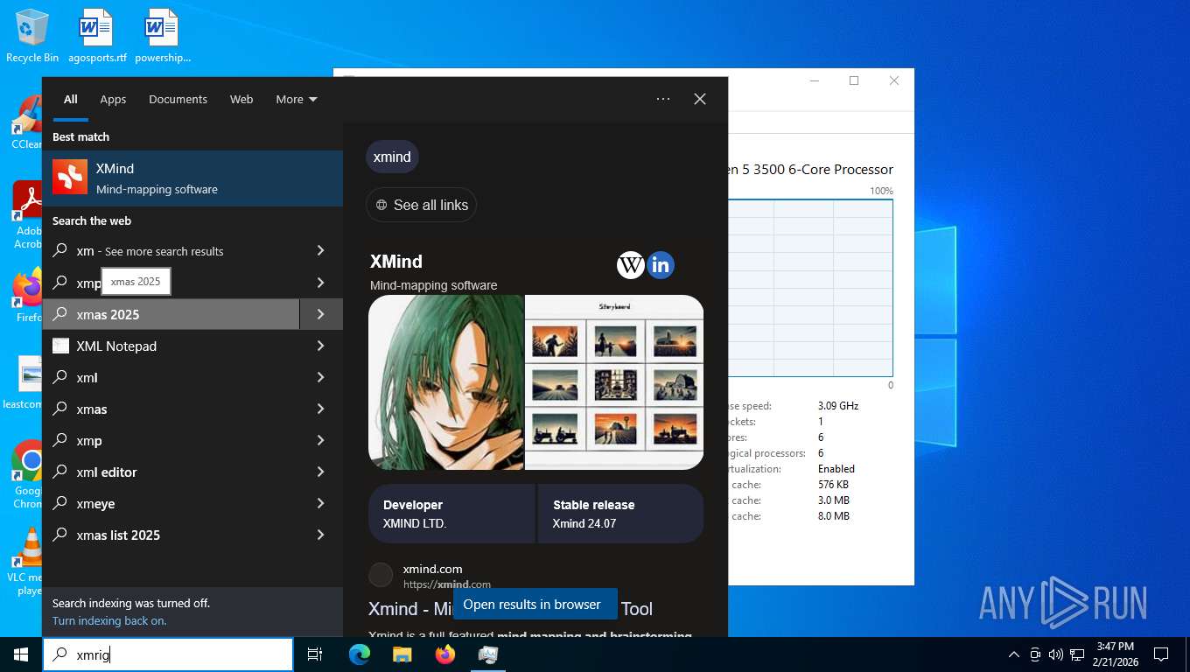Select the xm See more search results
The width and height of the screenshot is (1190, 672).
point(171,251)
